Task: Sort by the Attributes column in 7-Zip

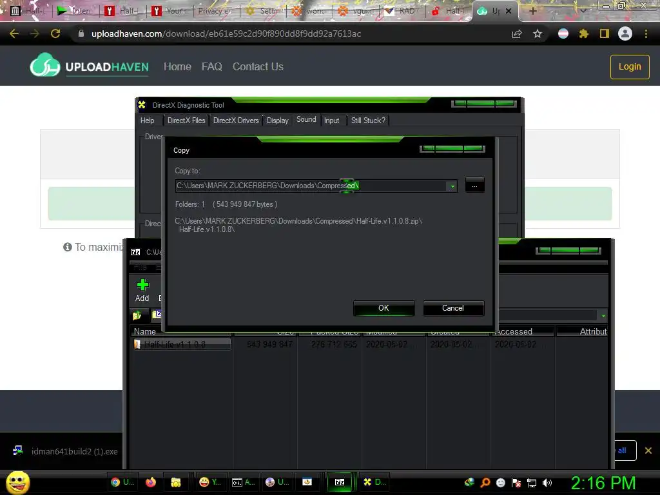Action: point(582,332)
